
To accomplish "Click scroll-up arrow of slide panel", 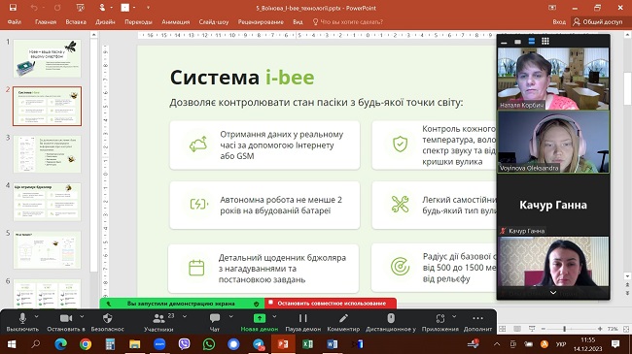I will click(93, 35).
